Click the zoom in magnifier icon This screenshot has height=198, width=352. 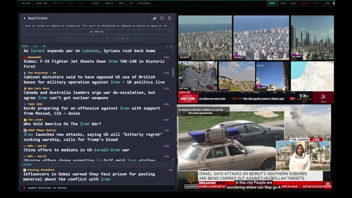pos(72,38)
